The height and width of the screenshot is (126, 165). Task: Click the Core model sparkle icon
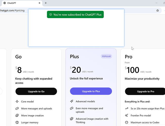point(17,102)
